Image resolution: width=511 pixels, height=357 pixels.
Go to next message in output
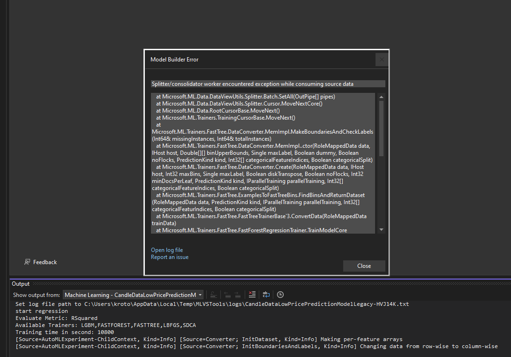click(x=238, y=295)
